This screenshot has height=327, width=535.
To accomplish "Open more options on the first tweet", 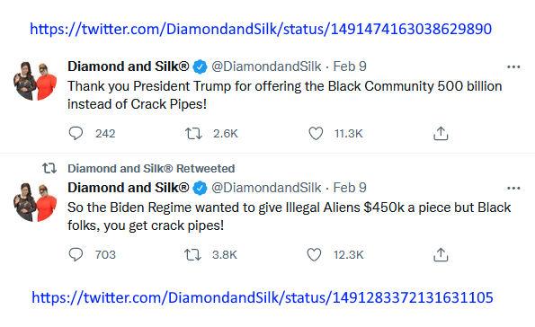I will tap(513, 66).
